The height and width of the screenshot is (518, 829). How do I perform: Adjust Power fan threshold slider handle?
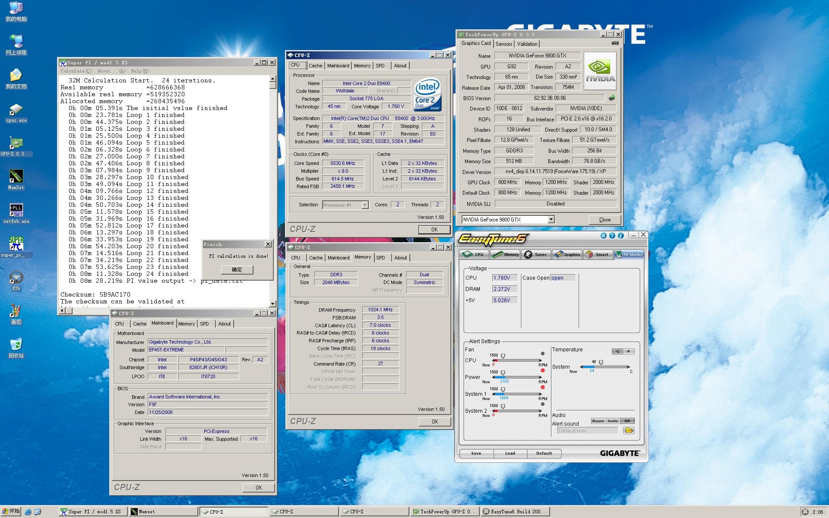(503, 373)
